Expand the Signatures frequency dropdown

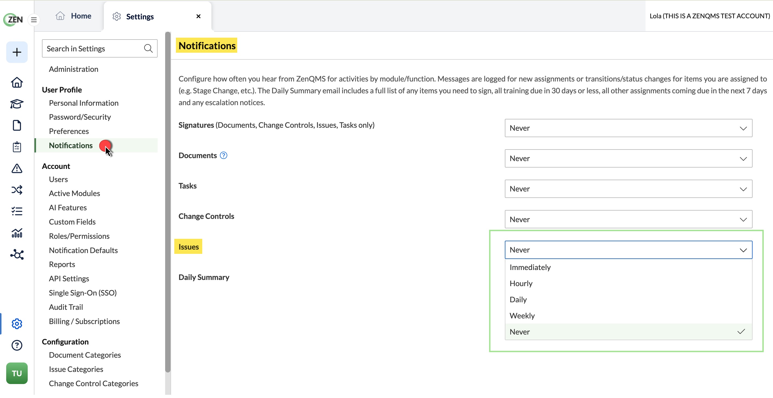pos(628,128)
